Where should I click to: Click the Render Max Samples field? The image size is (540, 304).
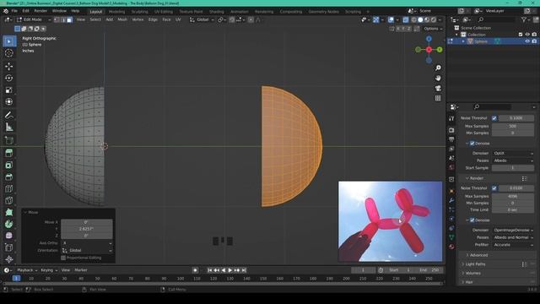[513, 196]
